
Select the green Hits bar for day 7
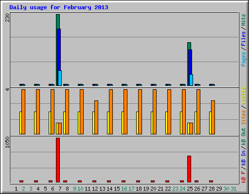click(x=57, y=21)
